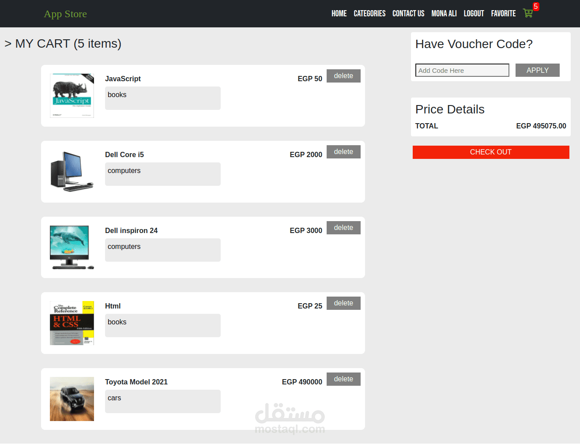Open the JavaScript book cover image
Screen dimensions: 580x444
pos(72,96)
